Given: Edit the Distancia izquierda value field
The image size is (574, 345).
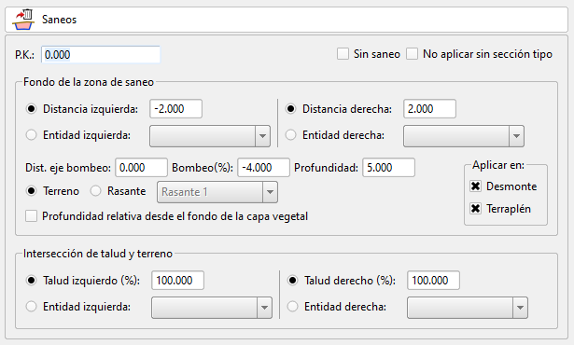Looking at the screenshot, I should pyautogui.click(x=175, y=109).
